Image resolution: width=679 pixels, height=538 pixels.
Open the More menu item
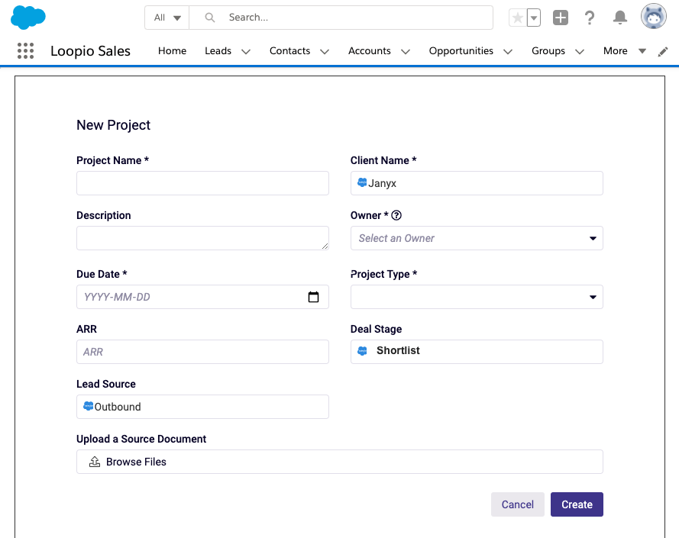(615, 51)
